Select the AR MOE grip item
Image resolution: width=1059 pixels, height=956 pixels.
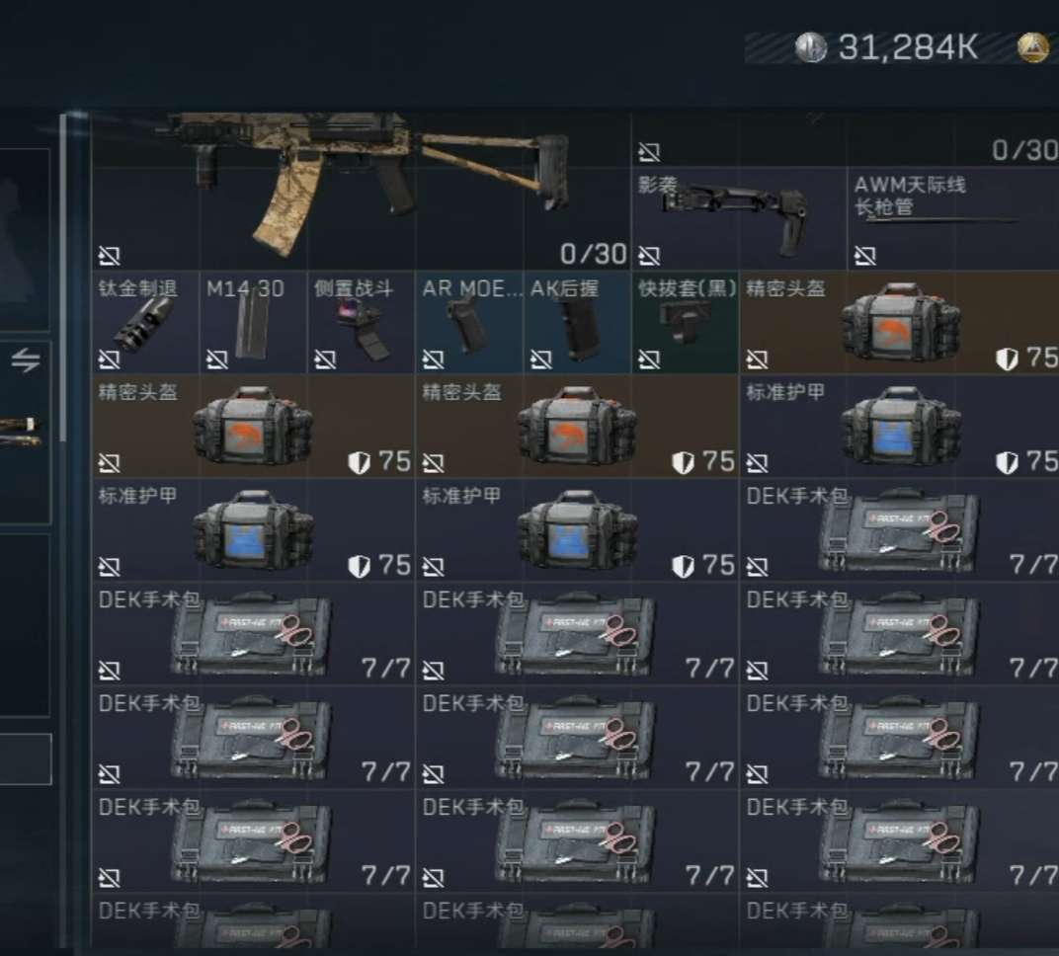(469, 322)
